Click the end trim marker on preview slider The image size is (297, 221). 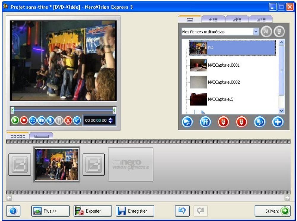click(x=114, y=110)
